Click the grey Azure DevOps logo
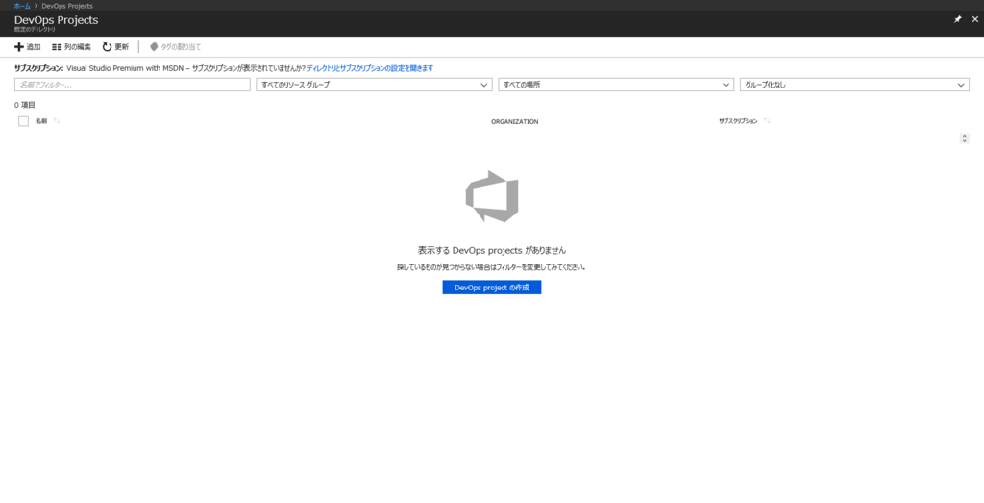The height and width of the screenshot is (503, 984). [x=492, y=196]
